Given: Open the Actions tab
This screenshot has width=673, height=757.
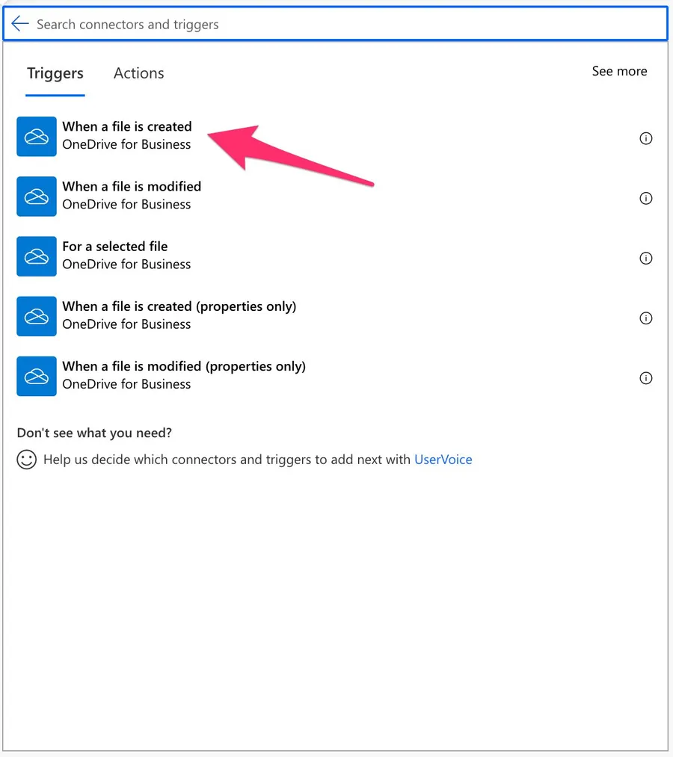Looking at the screenshot, I should [138, 73].
